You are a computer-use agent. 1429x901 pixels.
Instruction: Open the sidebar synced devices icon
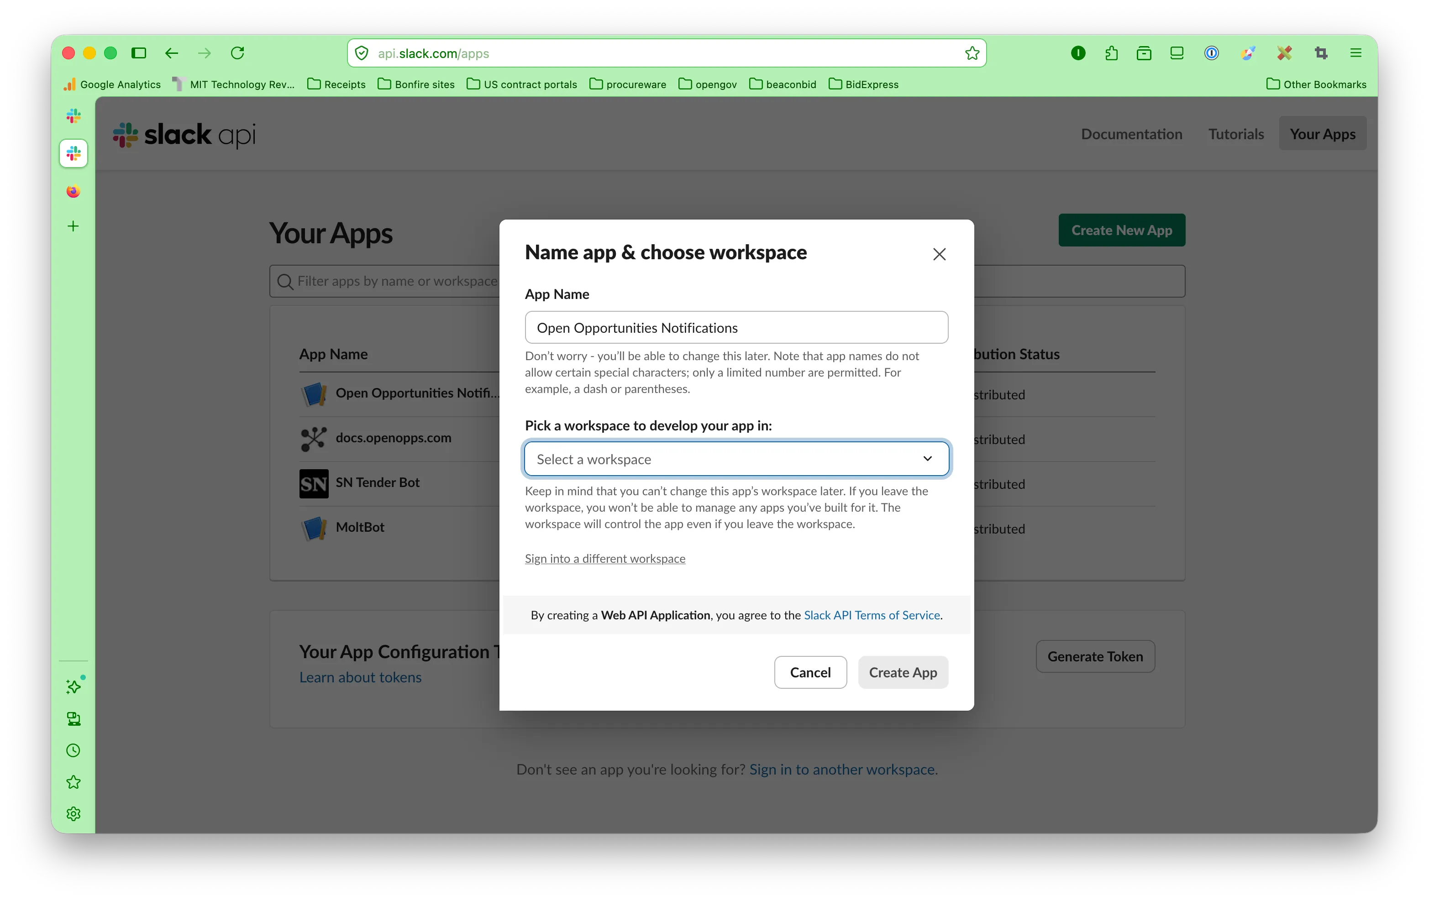[x=74, y=719]
